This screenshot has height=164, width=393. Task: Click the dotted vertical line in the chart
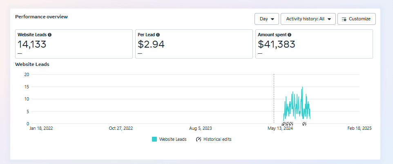274,98
